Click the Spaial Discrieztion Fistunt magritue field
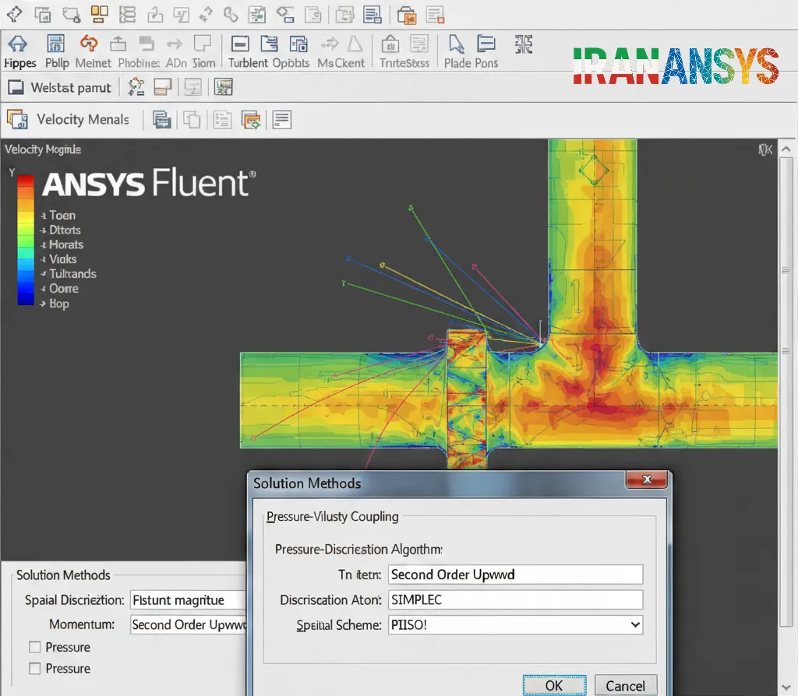Image resolution: width=798 pixels, height=696 pixels. click(189, 600)
